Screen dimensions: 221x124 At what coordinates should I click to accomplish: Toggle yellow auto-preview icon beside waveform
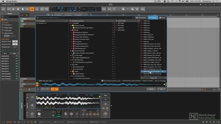[37, 83]
